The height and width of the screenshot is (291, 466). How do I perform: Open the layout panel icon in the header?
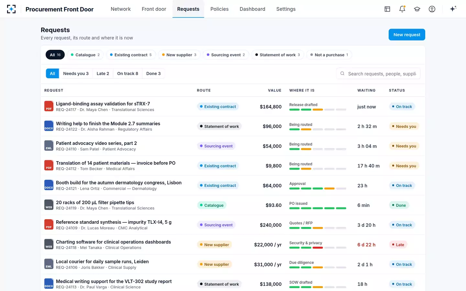387,9
